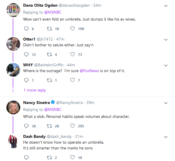Open the @FoxNews mention link

pyautogui.click(x=90, y=71)
